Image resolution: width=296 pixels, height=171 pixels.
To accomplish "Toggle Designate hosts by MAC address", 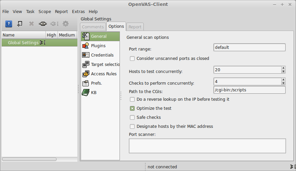I will click(x=132, y=126).
